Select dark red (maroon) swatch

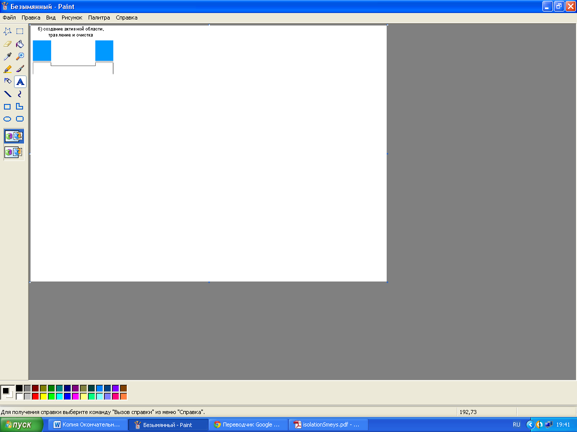36,388
